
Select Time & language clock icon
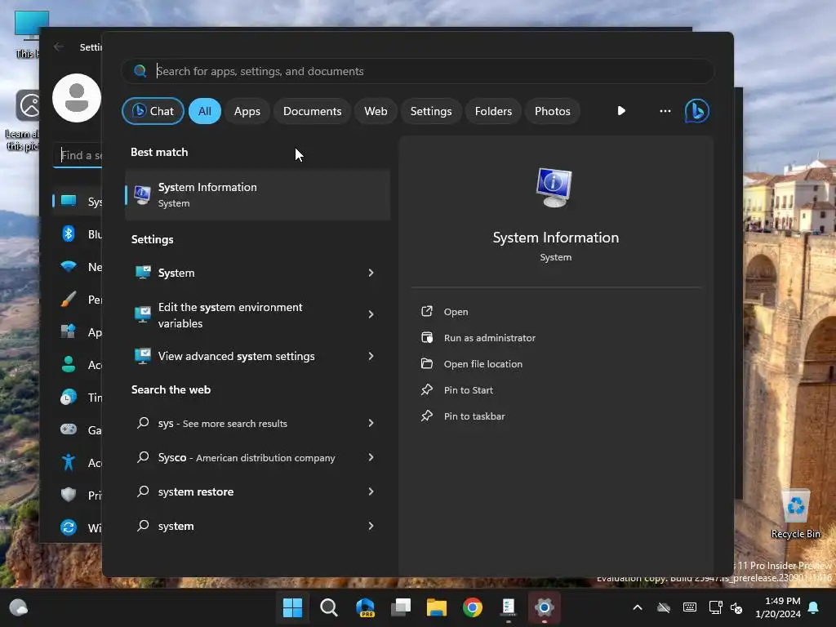pos(69,397)
